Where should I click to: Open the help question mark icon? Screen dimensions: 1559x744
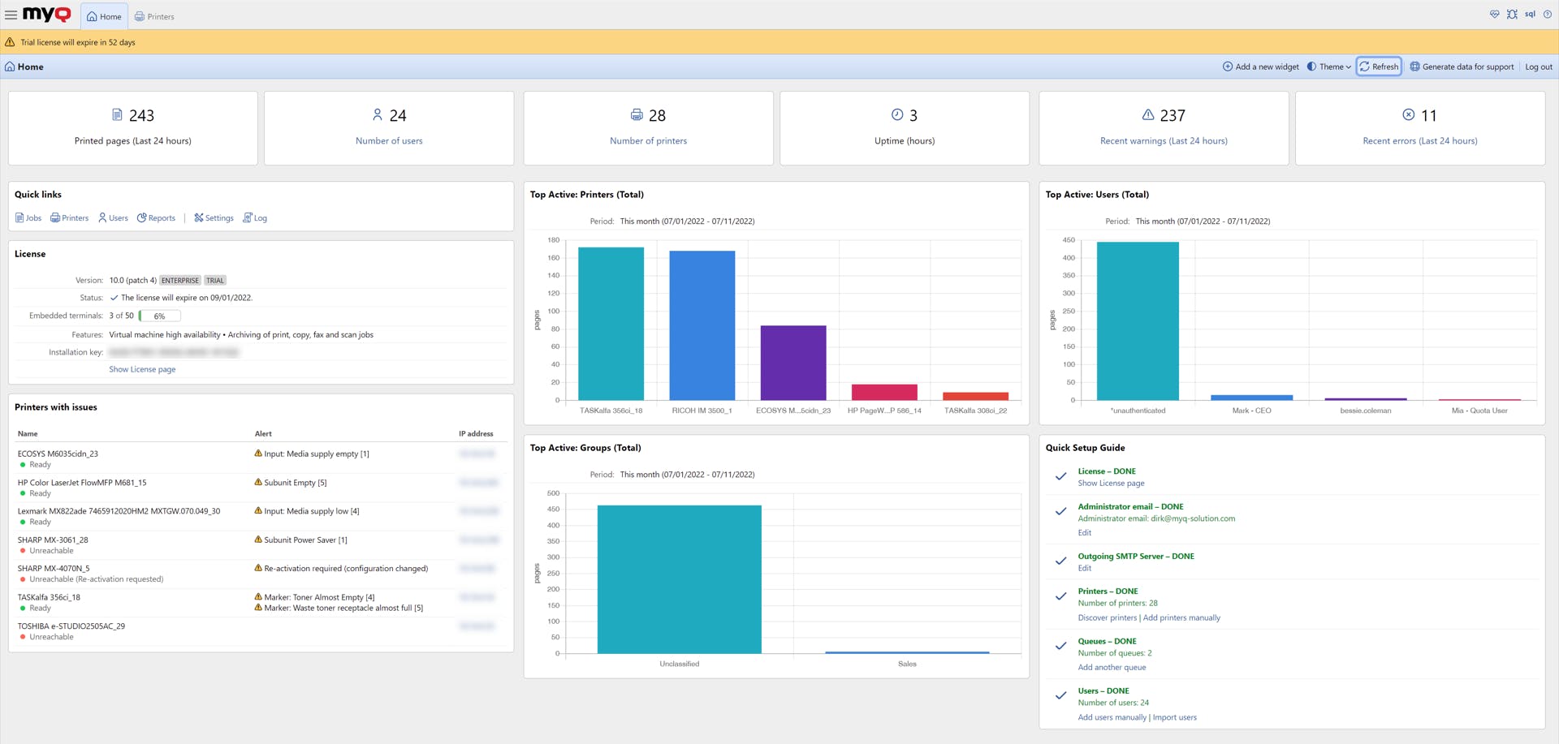click(1548, 15)
